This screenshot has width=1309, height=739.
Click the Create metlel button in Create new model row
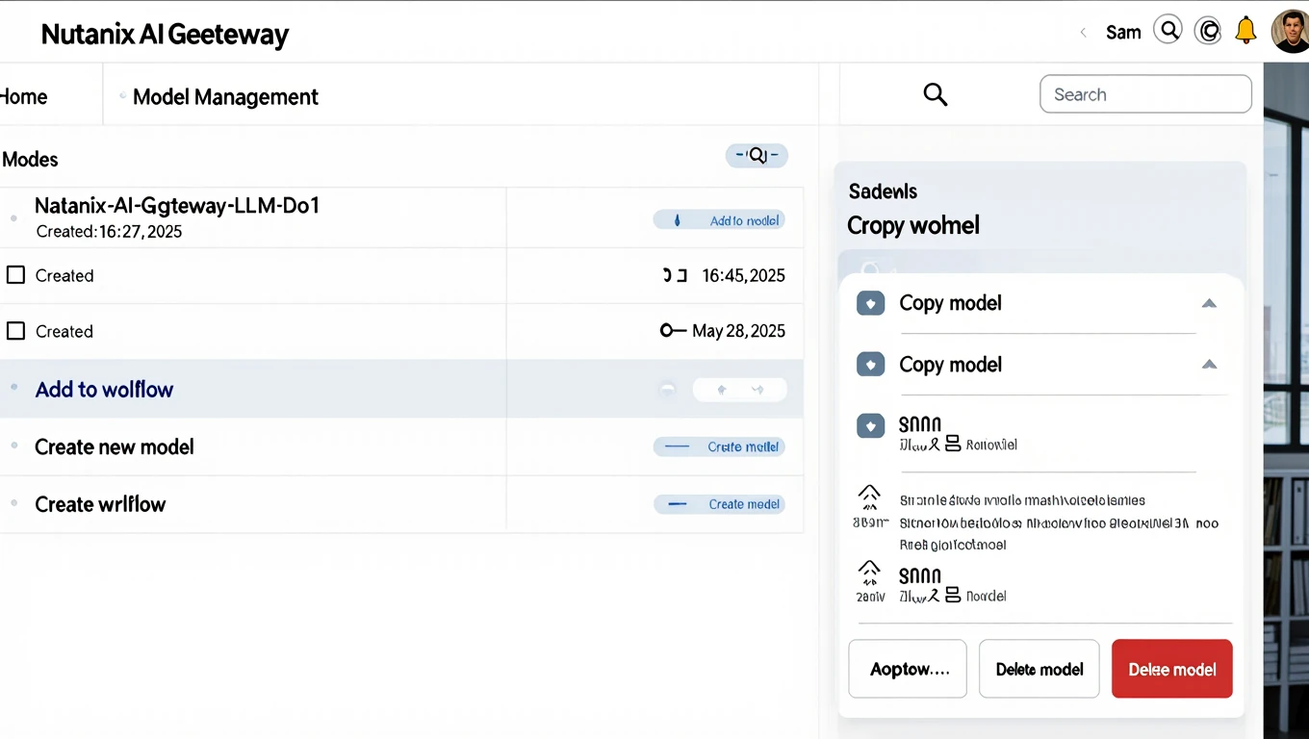[x=719, y=446]
